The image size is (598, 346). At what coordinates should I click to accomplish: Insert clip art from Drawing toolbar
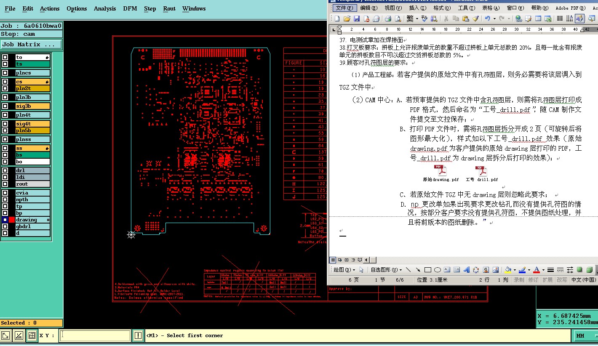click(486, 270)
